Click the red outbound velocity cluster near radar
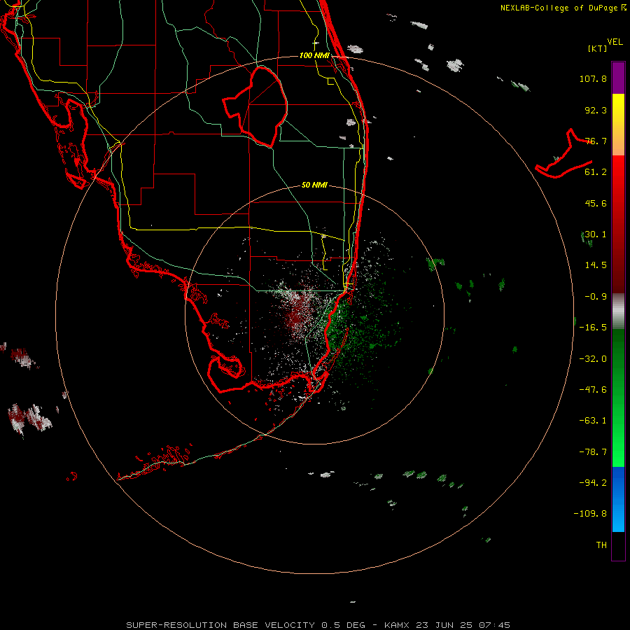The width and height of the screenshot is (630, 630). pyautogui.click(x=297, y=316)
